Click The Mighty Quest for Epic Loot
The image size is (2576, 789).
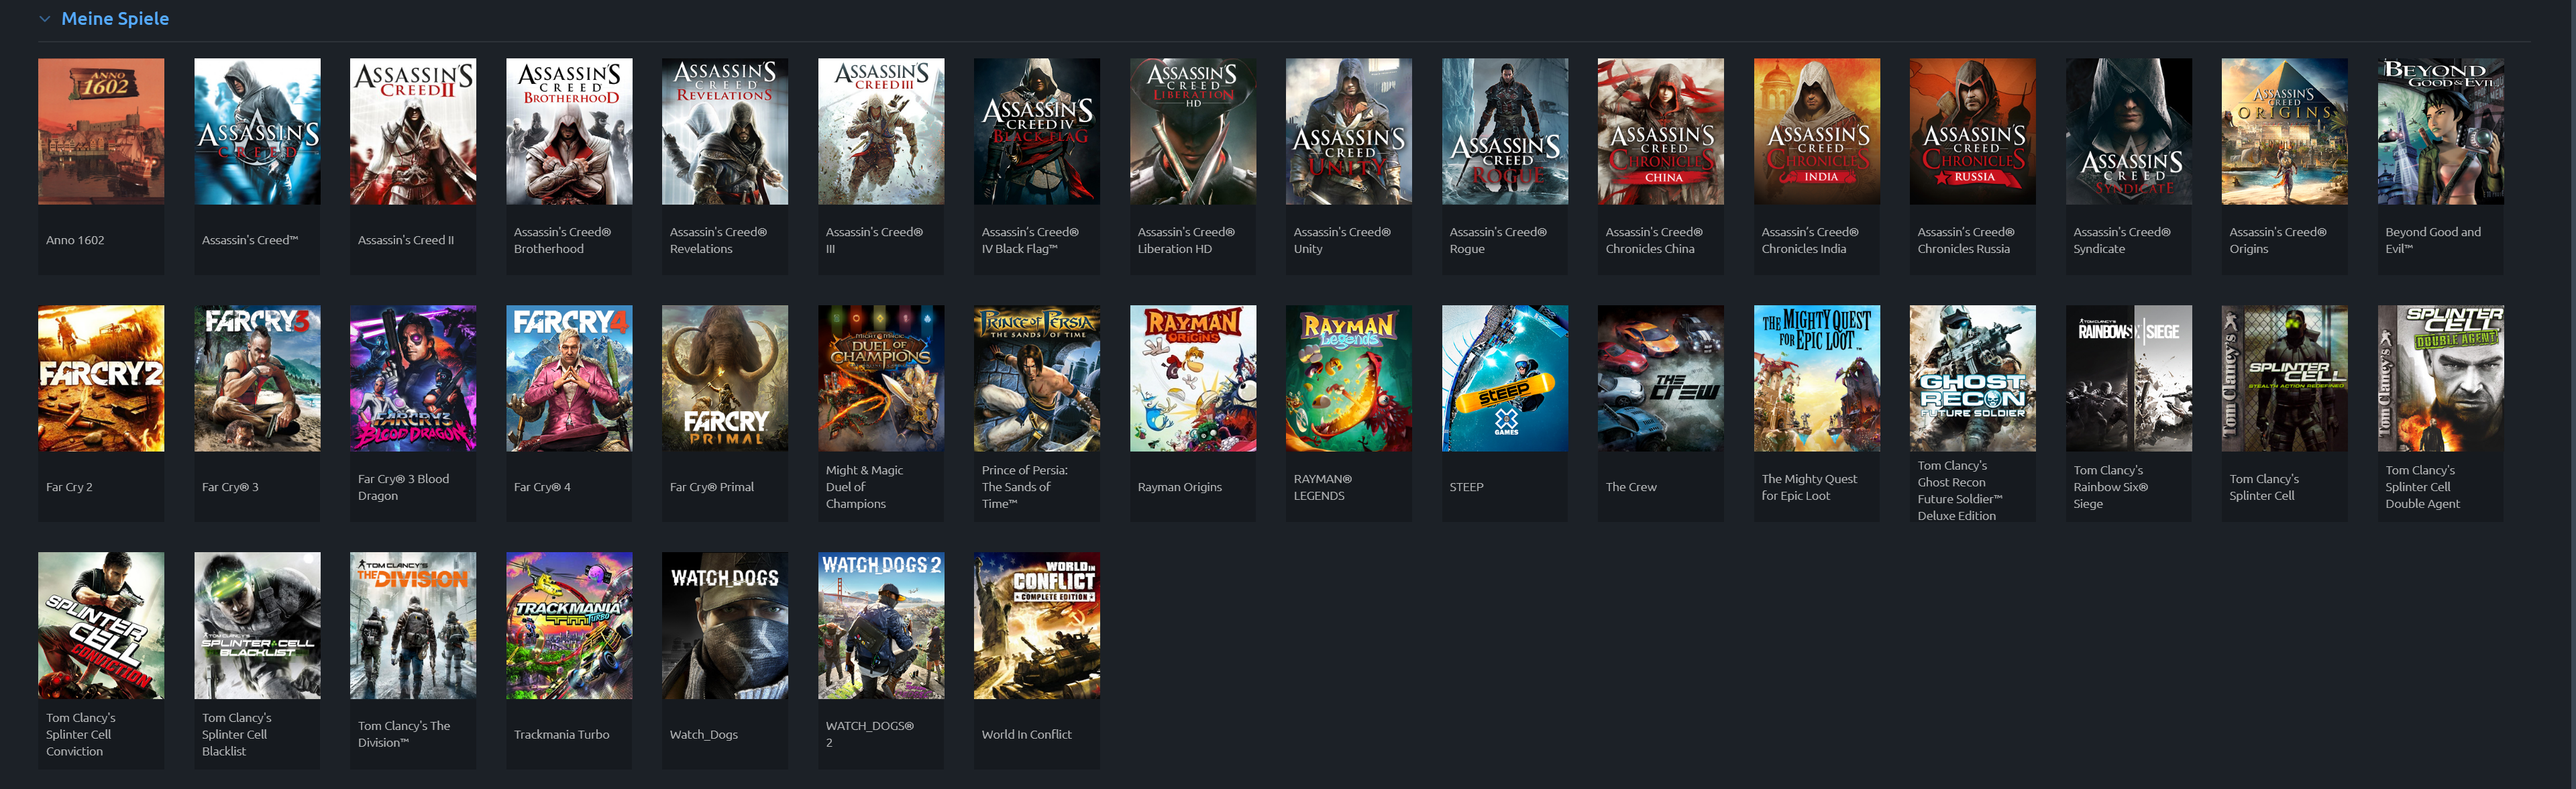1816,377
